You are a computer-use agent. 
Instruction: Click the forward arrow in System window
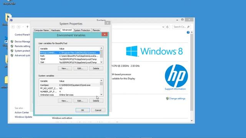point(18,27)
